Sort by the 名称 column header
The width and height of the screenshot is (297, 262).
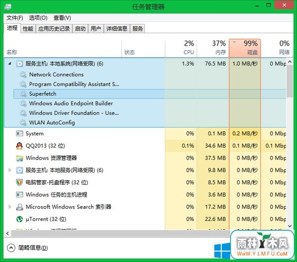62,49
